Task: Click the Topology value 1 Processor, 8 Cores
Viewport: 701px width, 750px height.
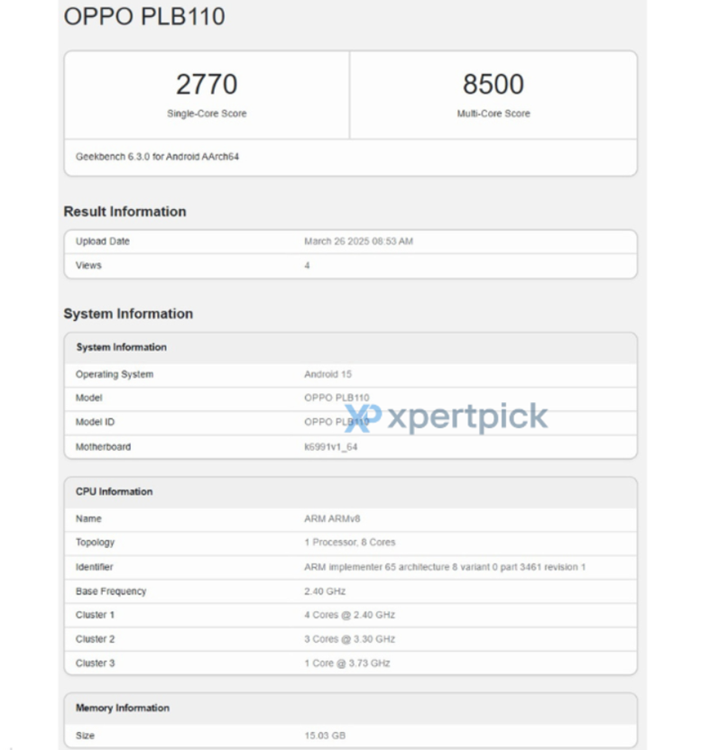Action: tap(349, 543)
